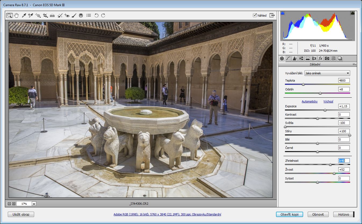Rotate image 90 degrees clockwise

tap(103, 16)
